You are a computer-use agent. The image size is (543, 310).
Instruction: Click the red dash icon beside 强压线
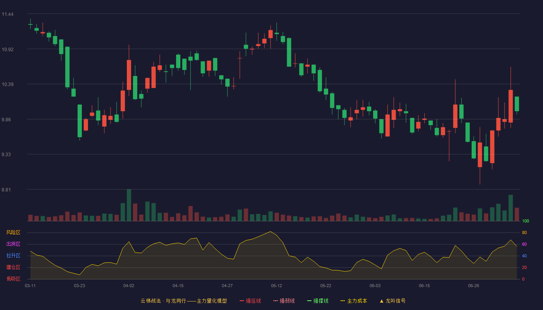click(x=242, y=301)
